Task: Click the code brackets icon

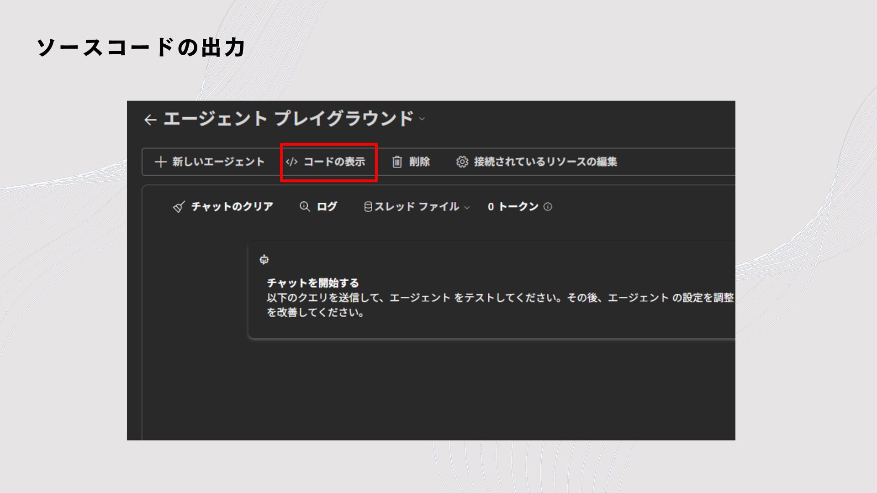Action: point(291,162)
